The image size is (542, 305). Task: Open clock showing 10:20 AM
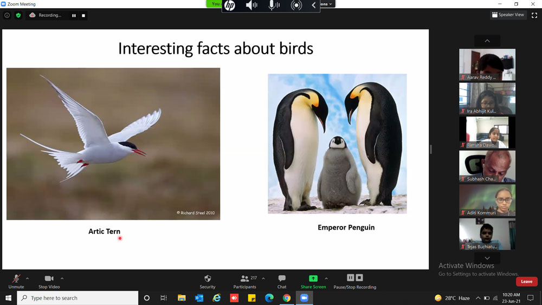[511, 298]
